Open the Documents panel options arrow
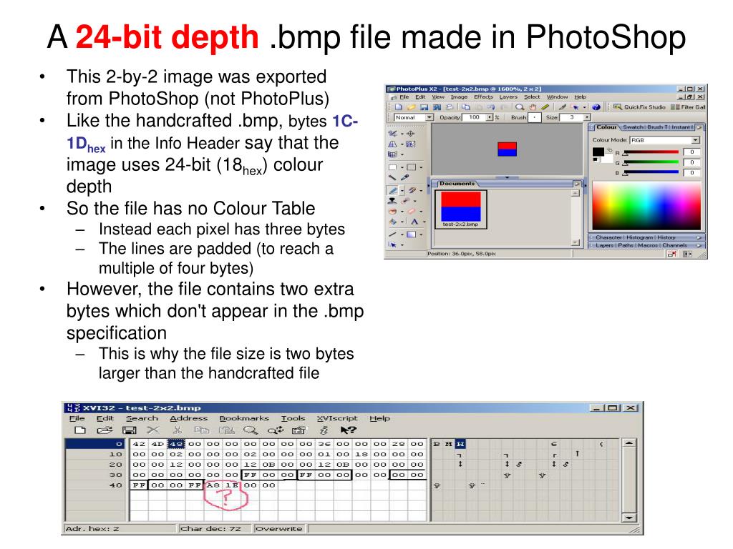733x549 pixels. click(577, 184)
